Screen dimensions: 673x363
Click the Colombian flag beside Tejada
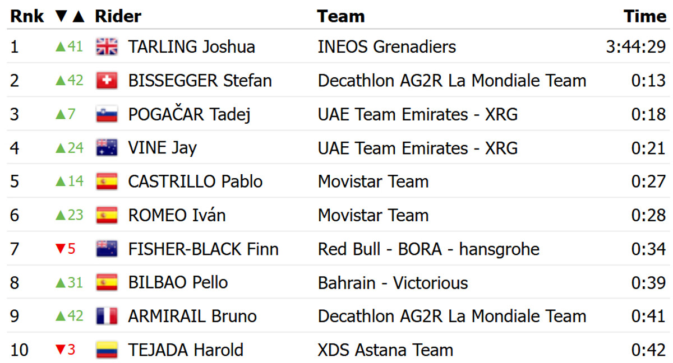[x=107, y=350]
